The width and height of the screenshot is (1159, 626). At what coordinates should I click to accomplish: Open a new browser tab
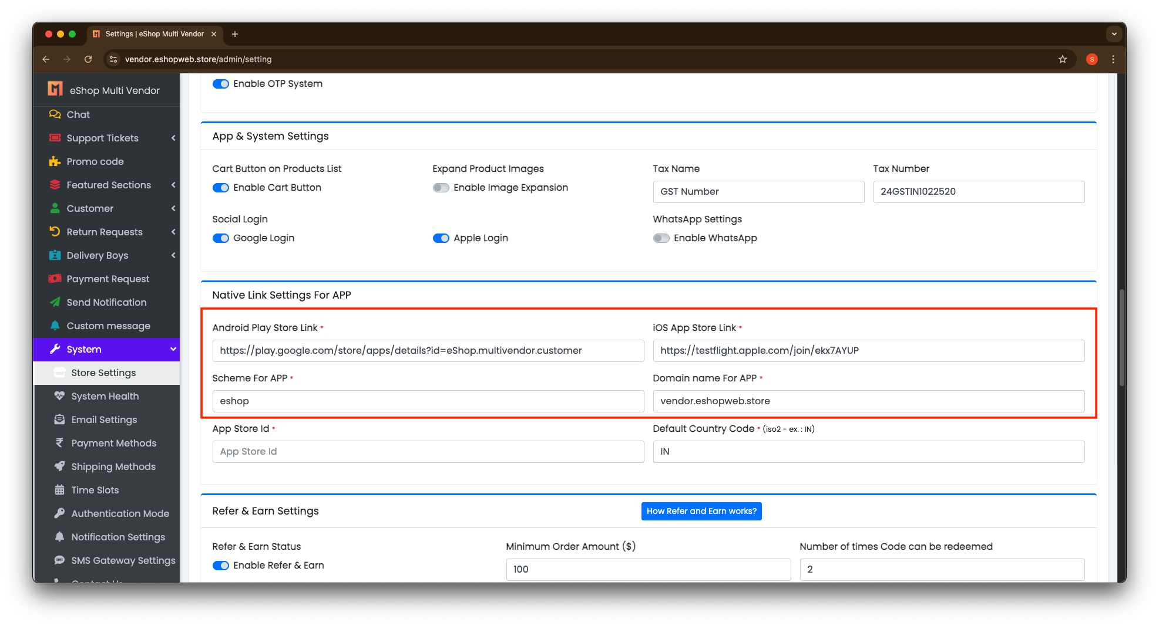click(235, 34)
